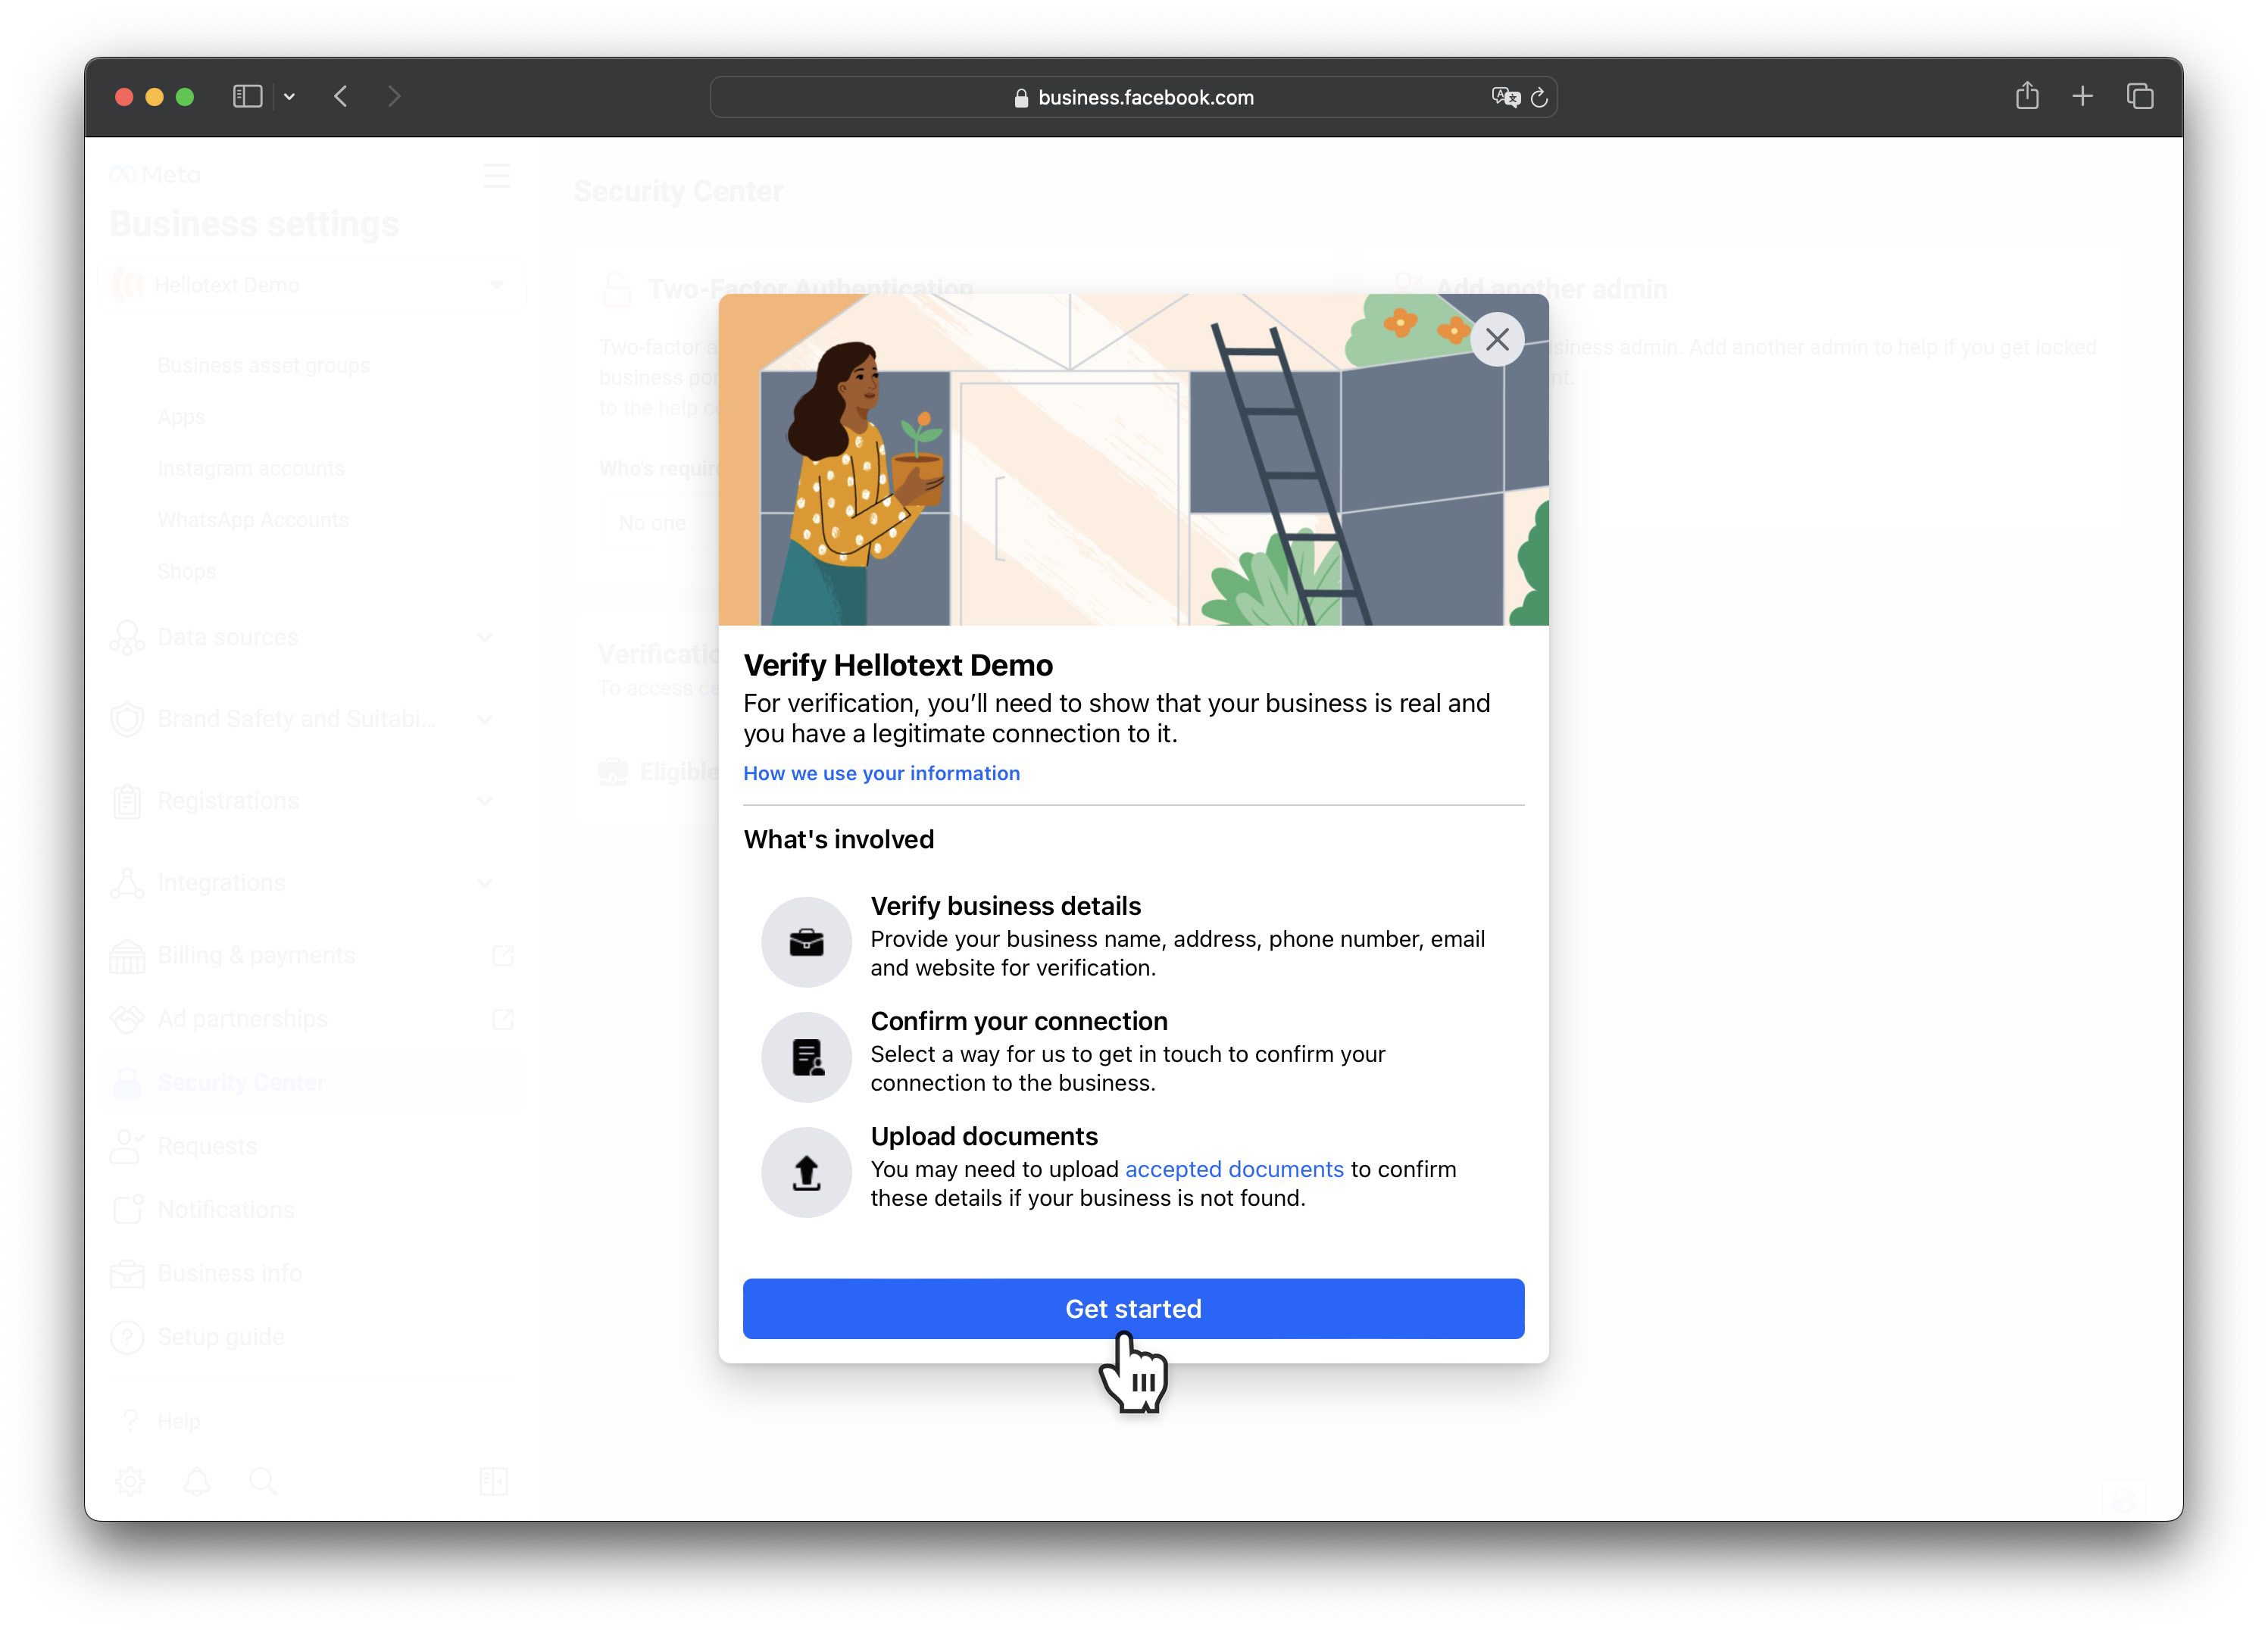This screenshot has height=1633, width=2268.
Task: Close the Verify Hellotext Demo dialog
Action: 1497,340
